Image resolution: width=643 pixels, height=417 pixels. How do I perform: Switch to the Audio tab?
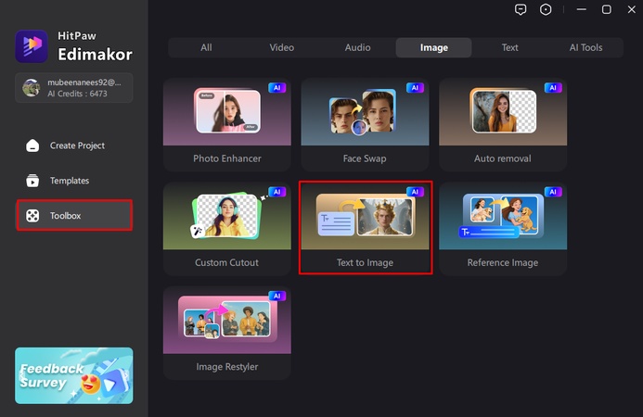(x=357, y=47)
